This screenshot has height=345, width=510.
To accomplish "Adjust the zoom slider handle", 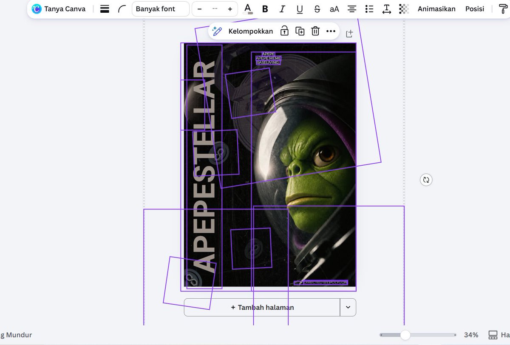I will pos(405,335).
